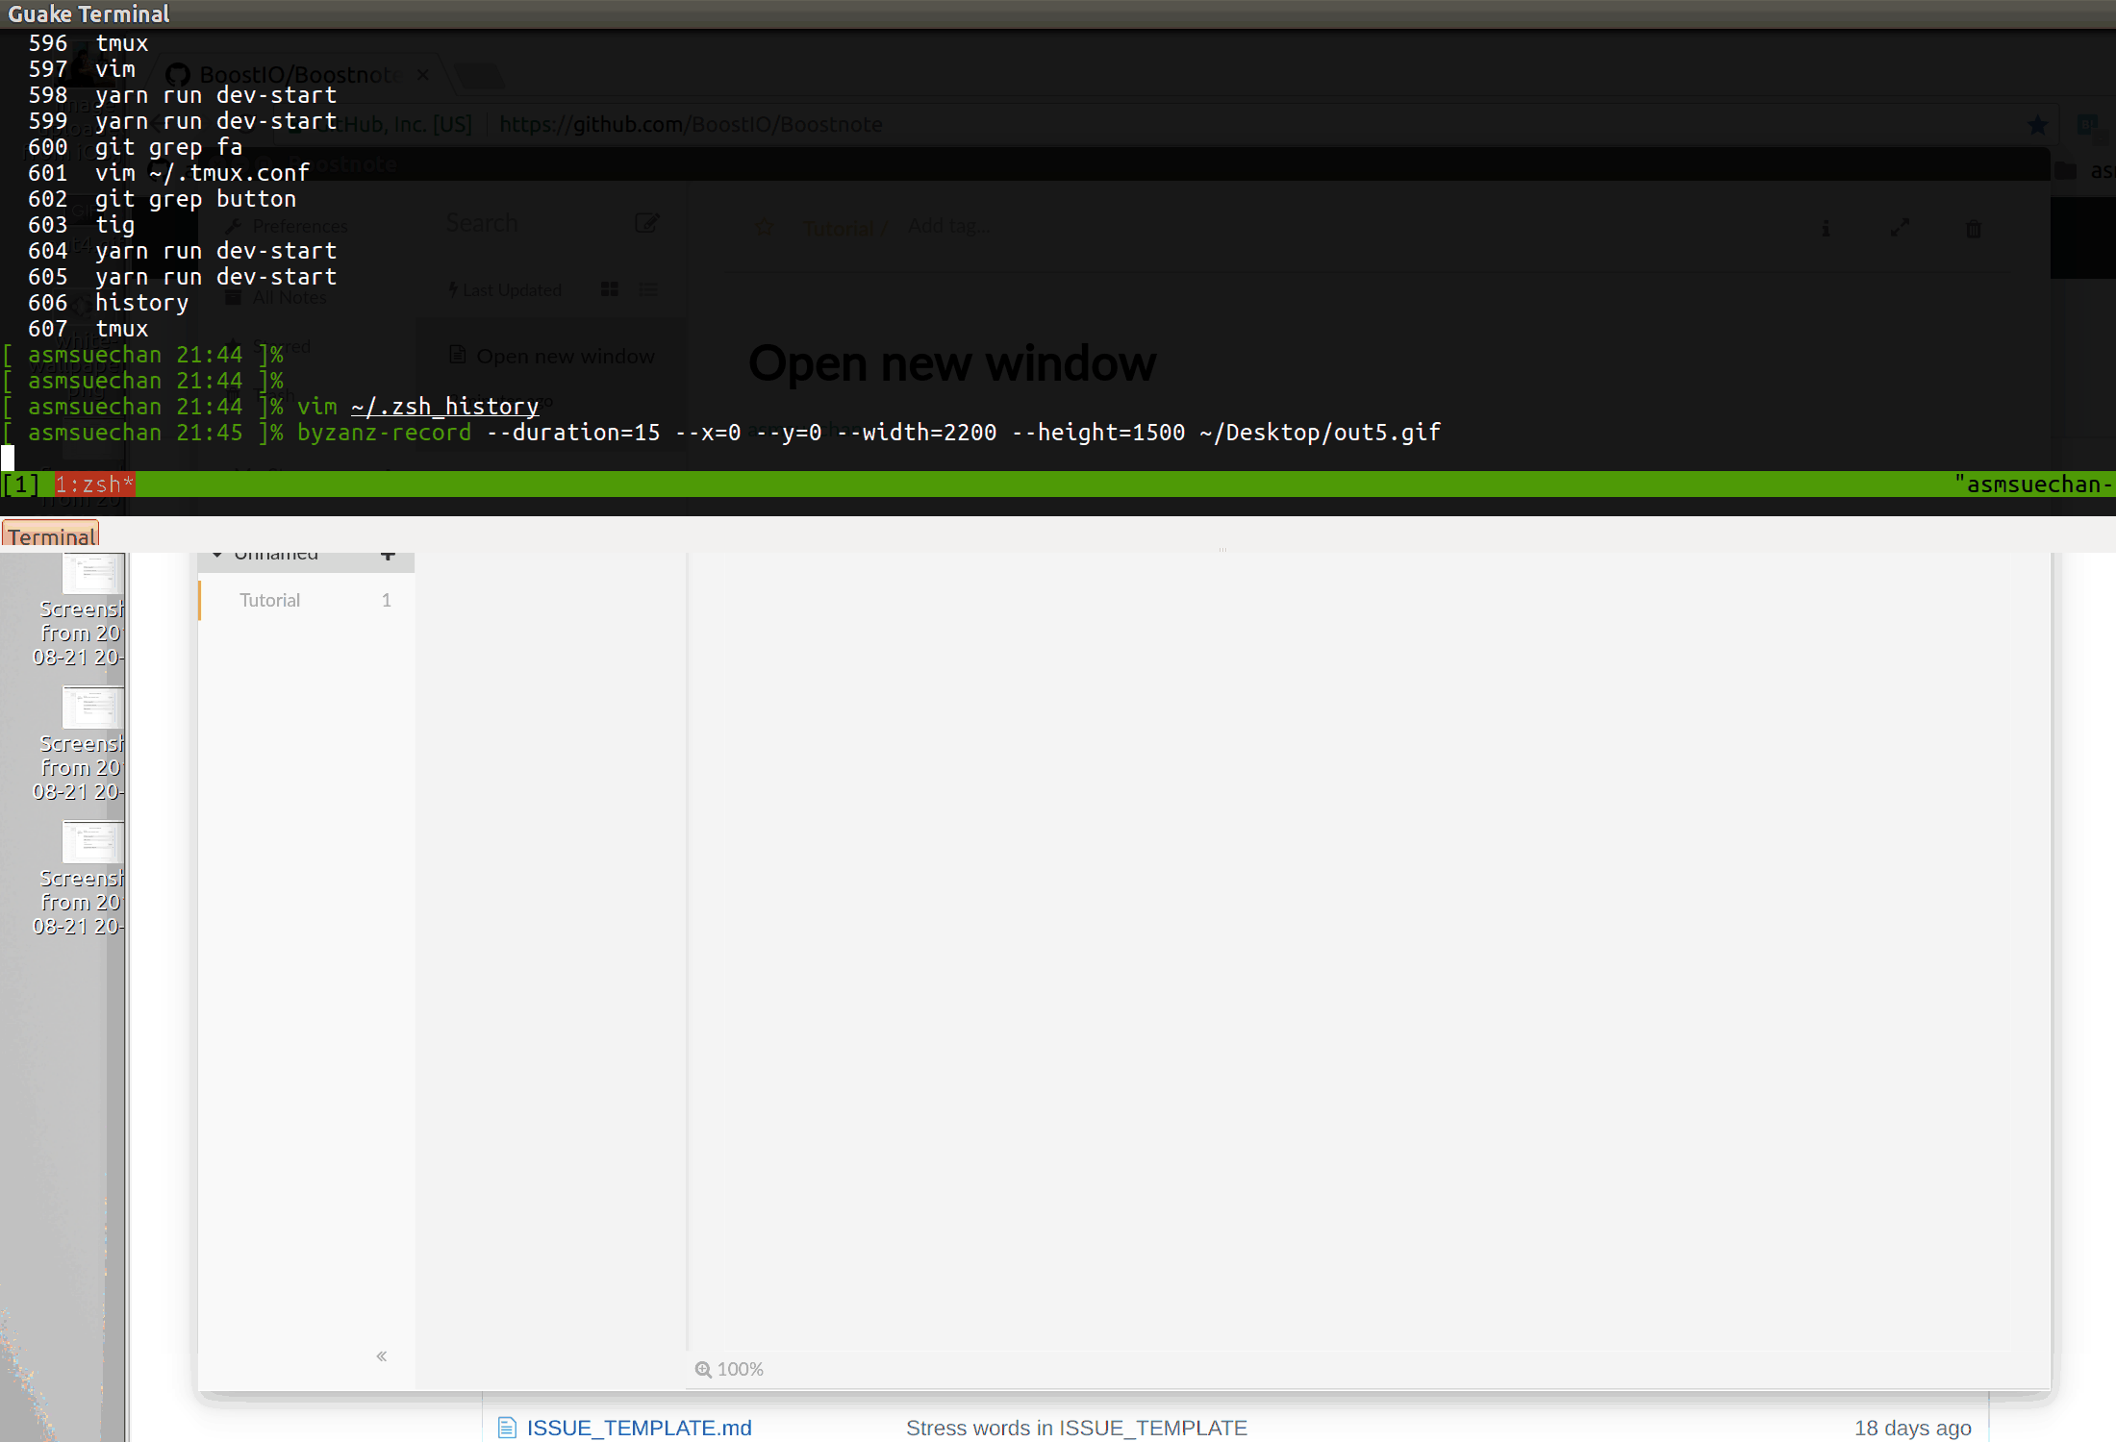The height and width of the screenshot is (1442, 2116).
Task: Open the ISSUE_TEMPLATE.md file link
Action: (x=639, y=1429)
